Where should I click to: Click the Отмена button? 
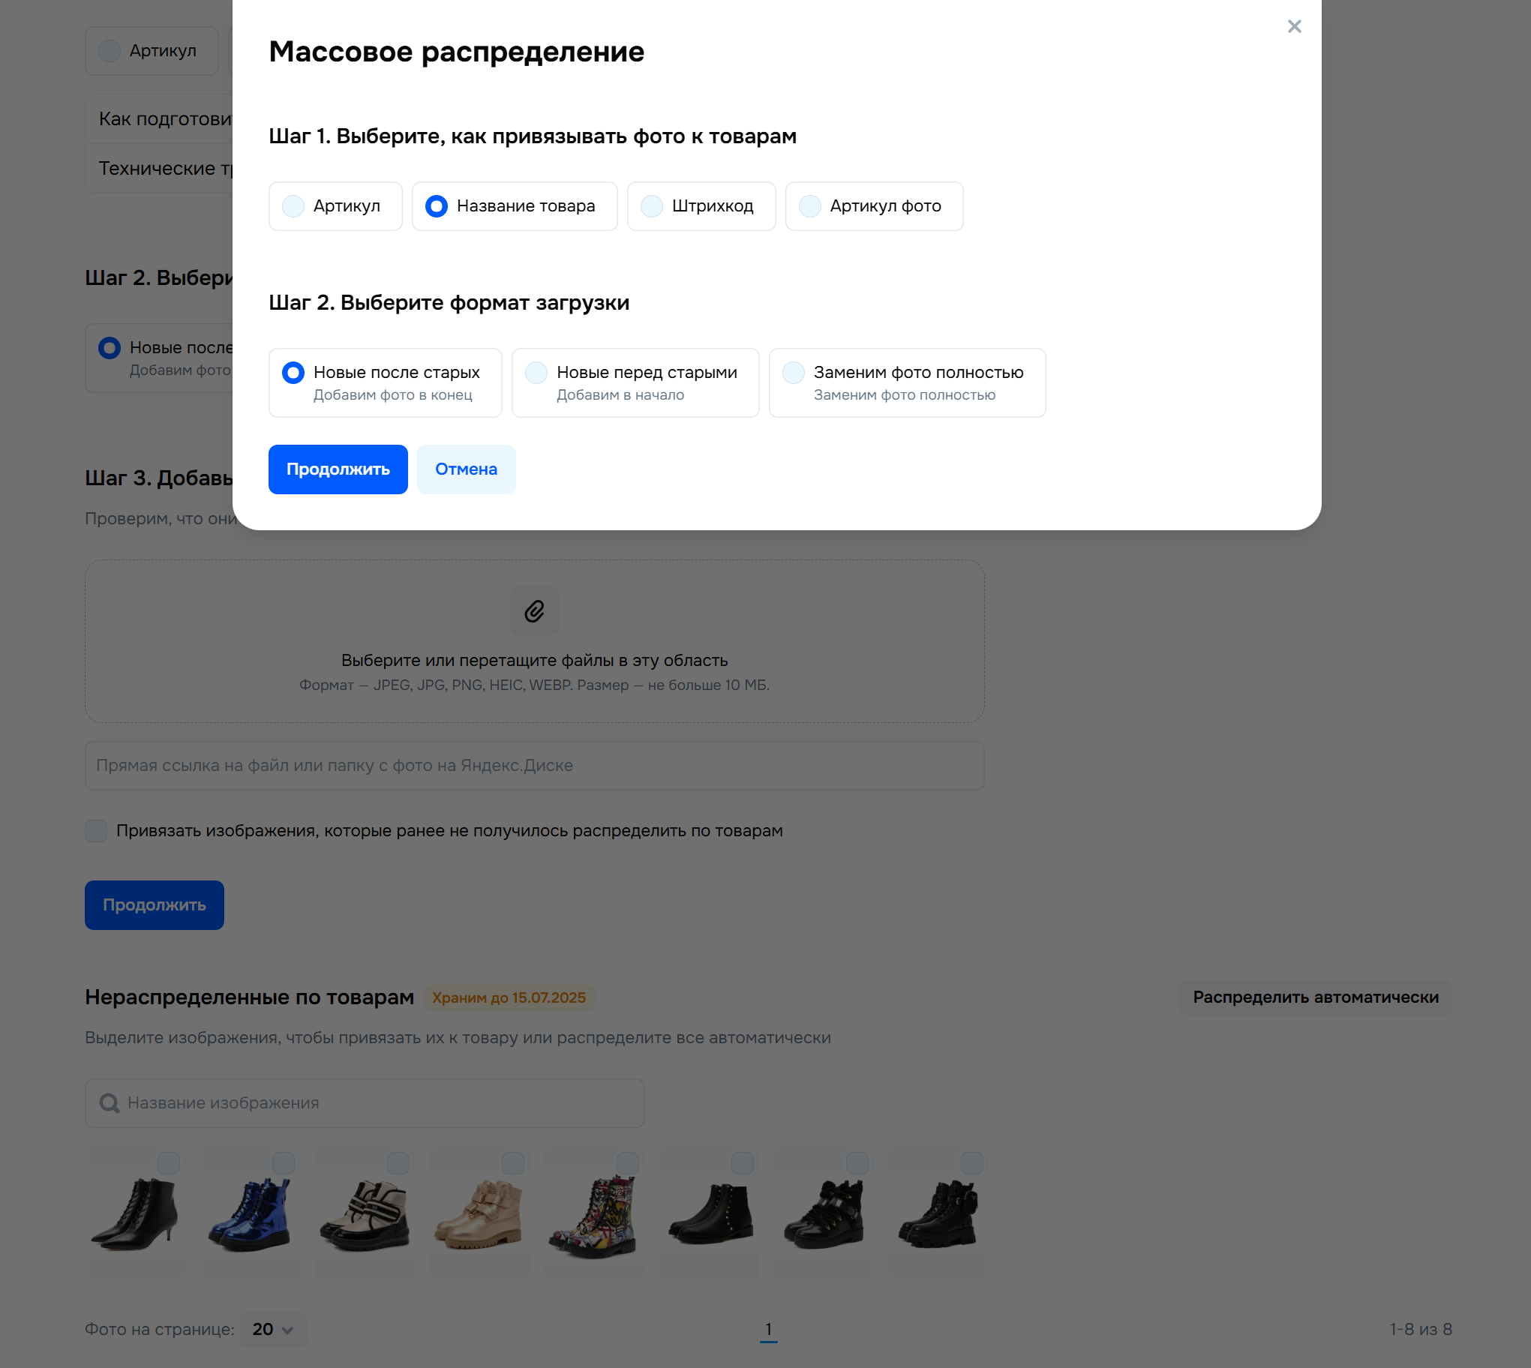click(x=466, y=469)
